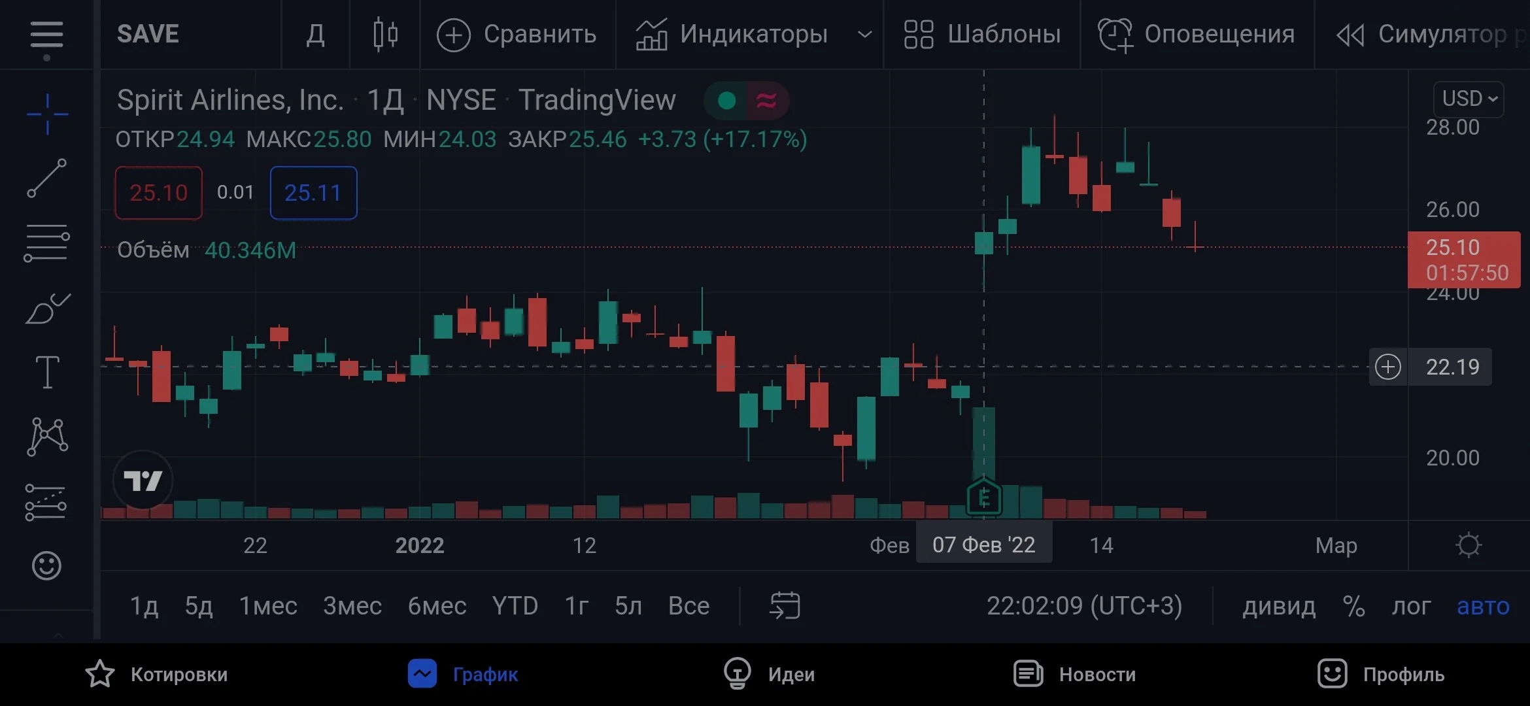Select the trend line drawing tool
Screen dimensions: 1530x706
46,178
